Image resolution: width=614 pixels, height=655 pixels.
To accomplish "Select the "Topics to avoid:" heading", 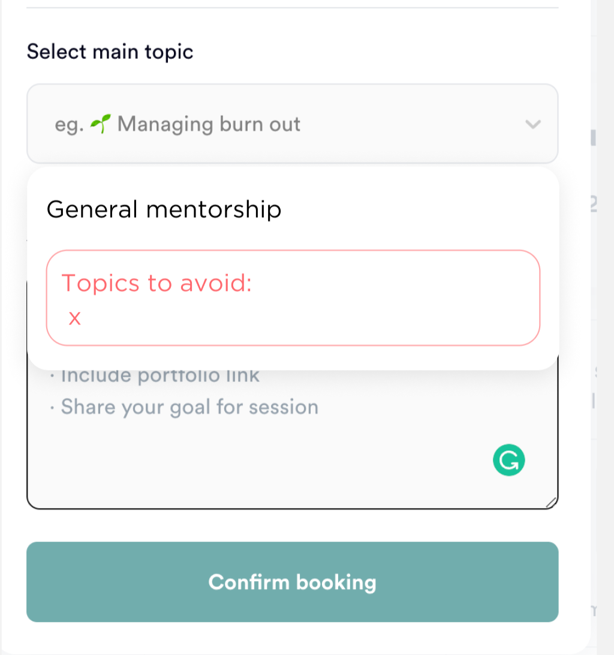I will coord(156,283).
